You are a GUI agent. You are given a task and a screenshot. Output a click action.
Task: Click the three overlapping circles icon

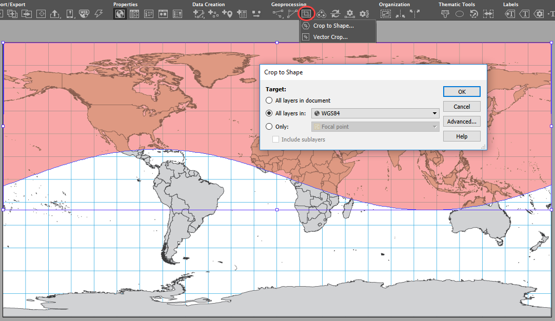tap(321, 14)
